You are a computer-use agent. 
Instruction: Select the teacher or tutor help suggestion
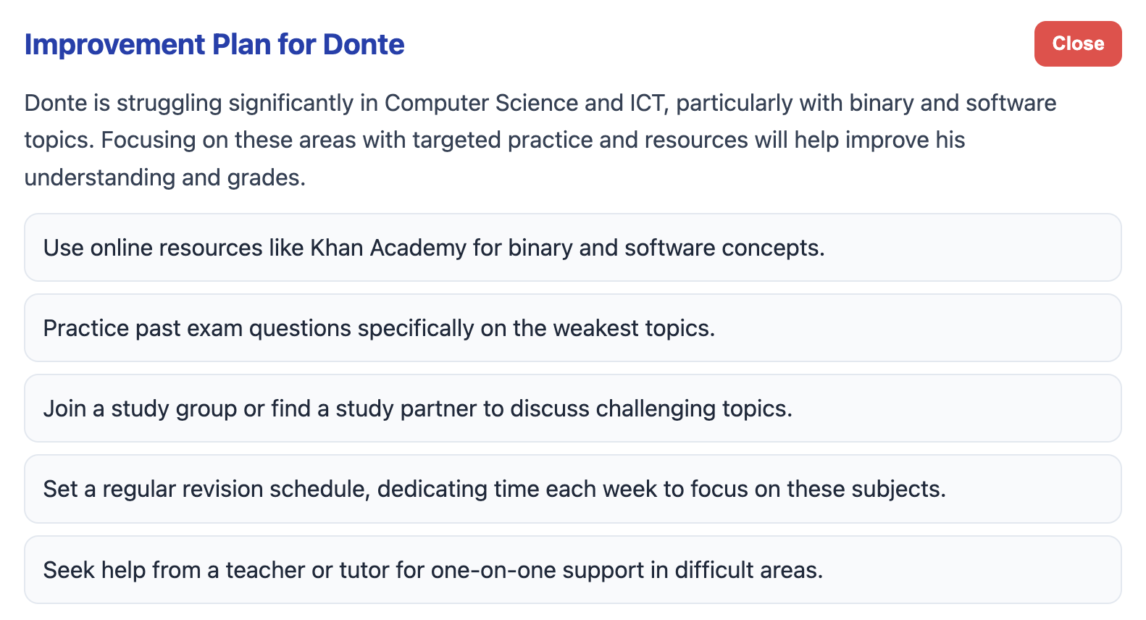pos(572,570)
